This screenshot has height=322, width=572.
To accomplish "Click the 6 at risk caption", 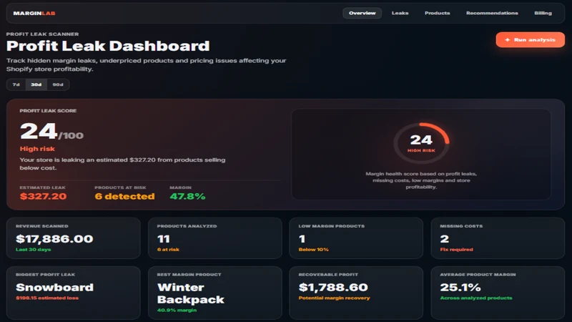I will (x=168, y=250).
